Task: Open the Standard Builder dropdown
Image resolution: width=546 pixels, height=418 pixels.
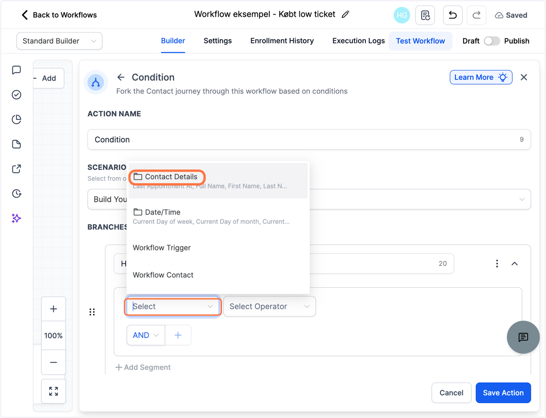Action: [x=59, y=41]
